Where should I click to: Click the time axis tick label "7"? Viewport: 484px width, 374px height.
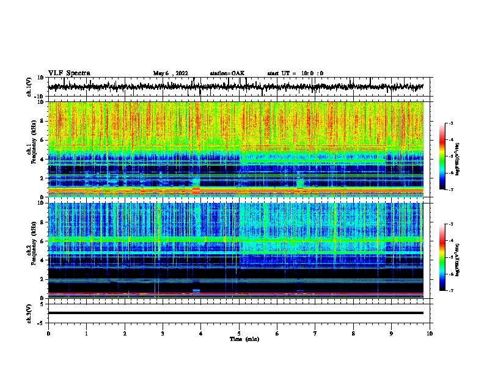pyautogui.click(x=315, y=334)
